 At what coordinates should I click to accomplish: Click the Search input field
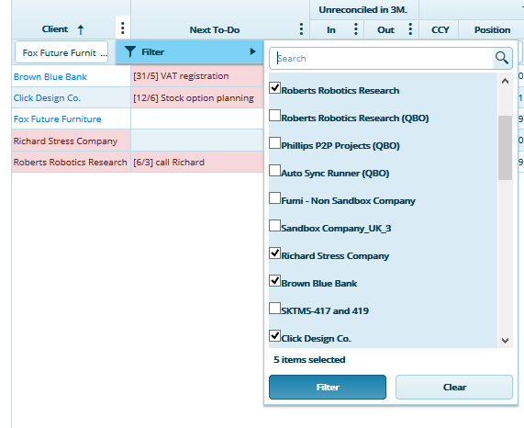coord(382,59)
